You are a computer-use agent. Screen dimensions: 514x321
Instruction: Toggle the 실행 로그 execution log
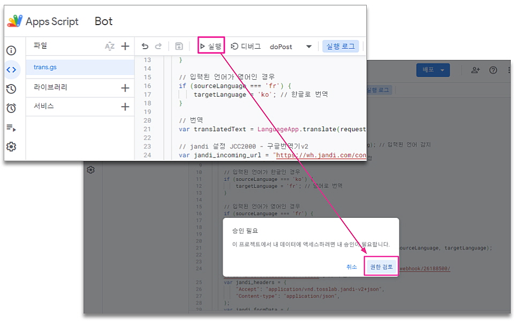click(x=341, y=47)
